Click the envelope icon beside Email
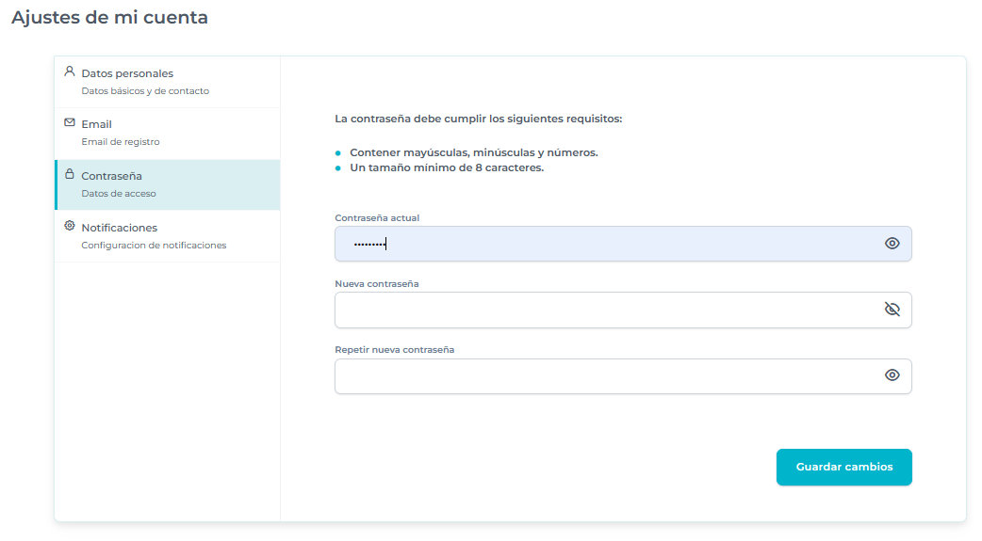982x541 pixels. pyautogui.click(x=69, y=122)
